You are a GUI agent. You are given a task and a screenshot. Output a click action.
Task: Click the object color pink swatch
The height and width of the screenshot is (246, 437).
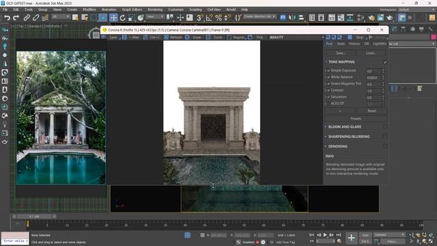(434, 37)
